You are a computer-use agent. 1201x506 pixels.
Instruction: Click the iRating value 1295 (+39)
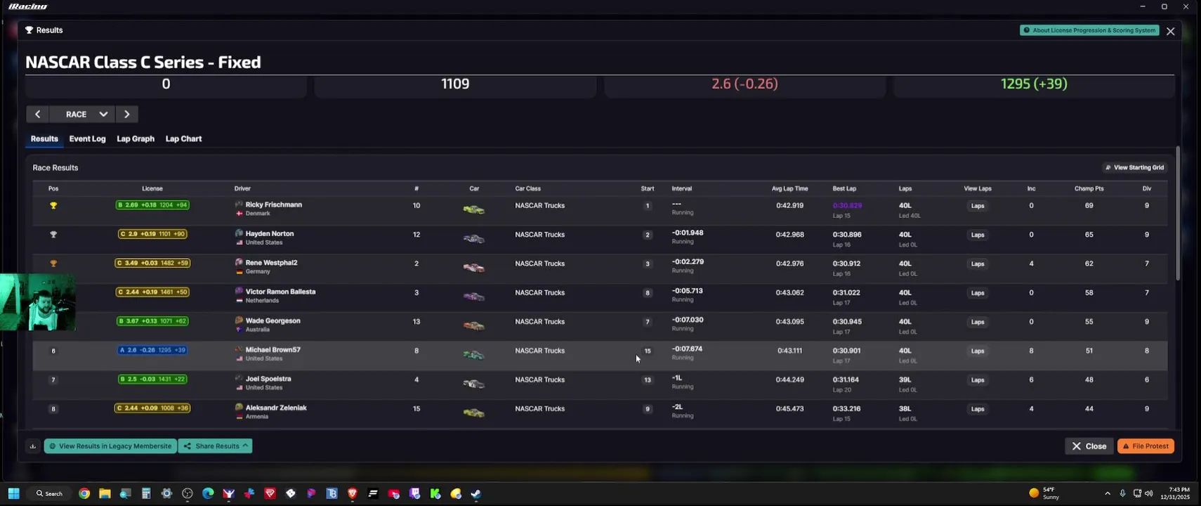tap(1034, 84)
